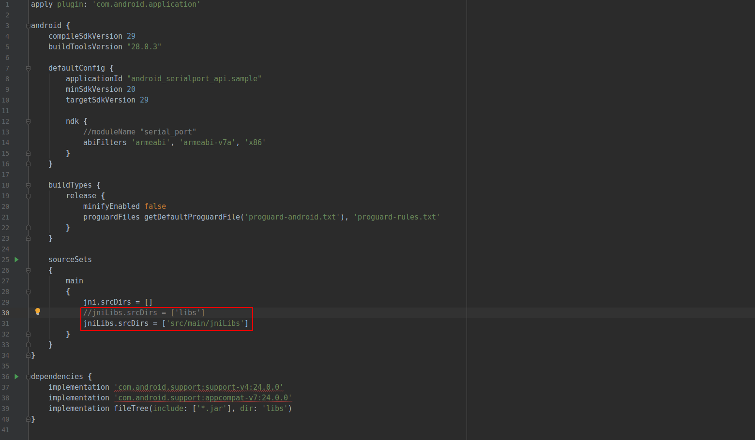Click commented //jniLibs.srcDirs = ['libs'] line
Screen dimensions: 755x440
tap(144, 313)
